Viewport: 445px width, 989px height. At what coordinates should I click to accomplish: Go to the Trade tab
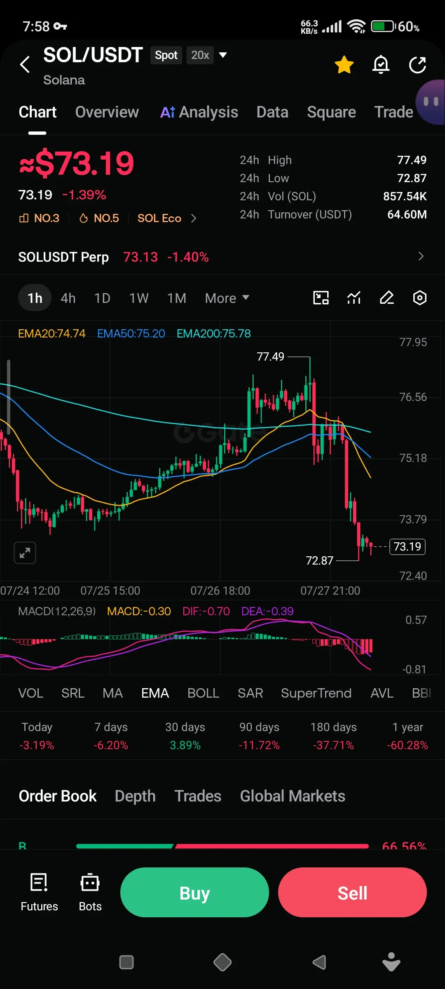(393, 112)
